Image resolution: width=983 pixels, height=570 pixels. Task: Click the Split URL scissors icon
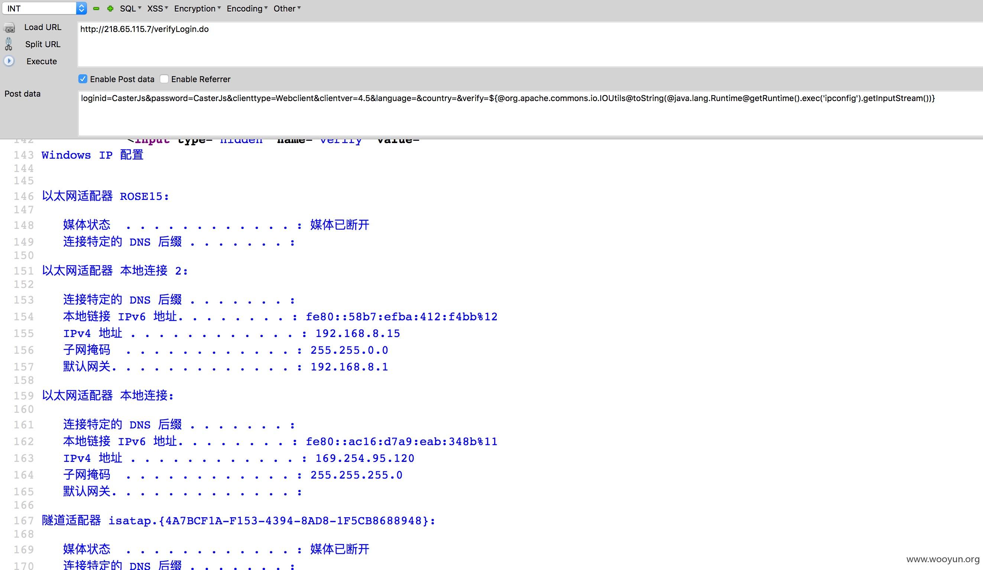[x=9, y=44]
